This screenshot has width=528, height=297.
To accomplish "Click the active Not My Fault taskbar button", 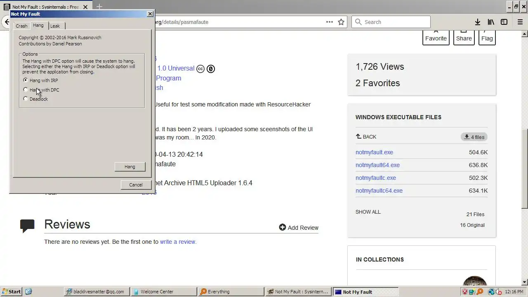I will (x=365, y=292).
